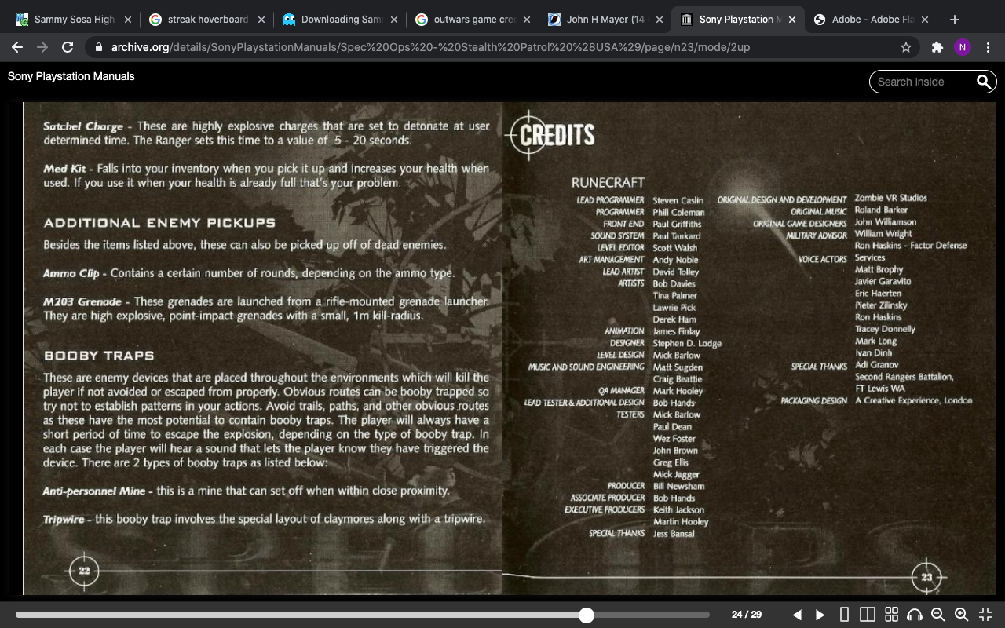Click the page navigation slider handle
Viewport: 1005px width, 628px height.
coord(587,615)
